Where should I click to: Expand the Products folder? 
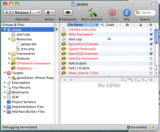tap(9, 58)
